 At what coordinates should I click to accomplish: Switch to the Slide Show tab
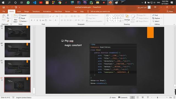pyautogui.click(x=58, y=12)
